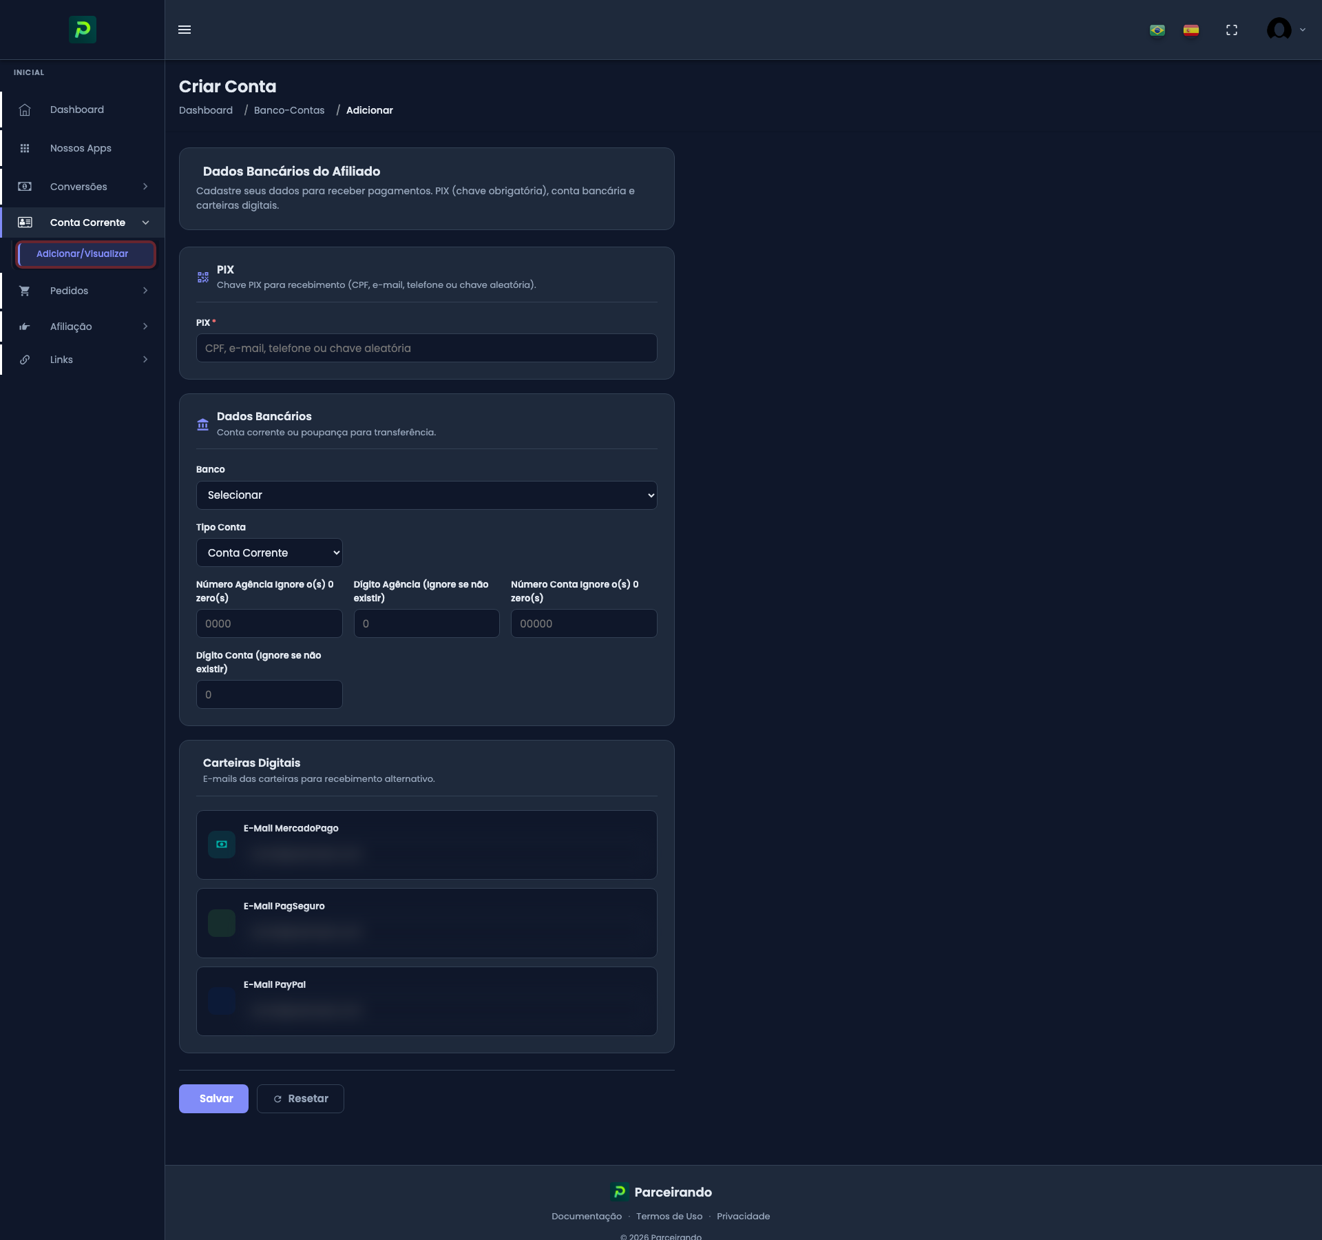
Task: Toggle fullscreen mode icon in header
Action: (x=1232, y=30)
